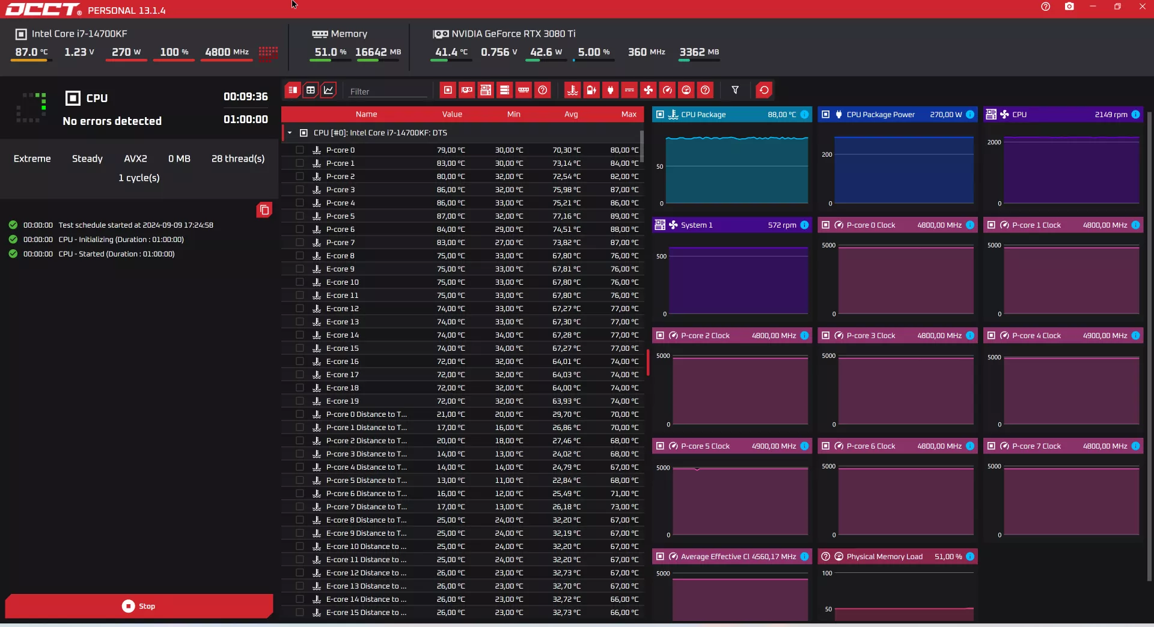This screenshot has width=1154, height=627.
Task: Switch to table-only monitoring view
Action: (310, 90)
